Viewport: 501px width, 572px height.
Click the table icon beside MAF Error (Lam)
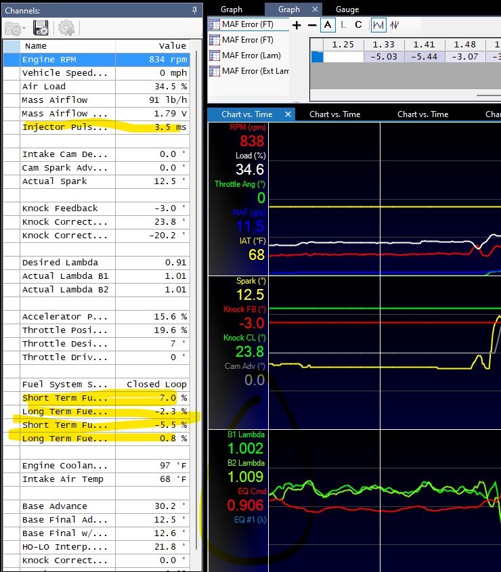pos(215,56)
